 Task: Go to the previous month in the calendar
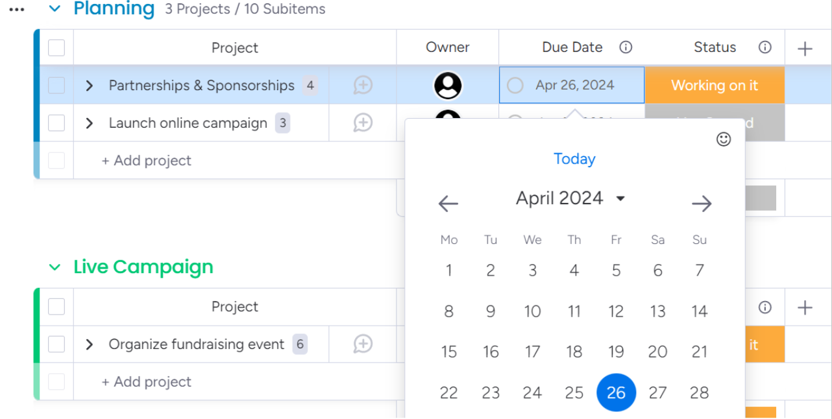coord(448,203)
